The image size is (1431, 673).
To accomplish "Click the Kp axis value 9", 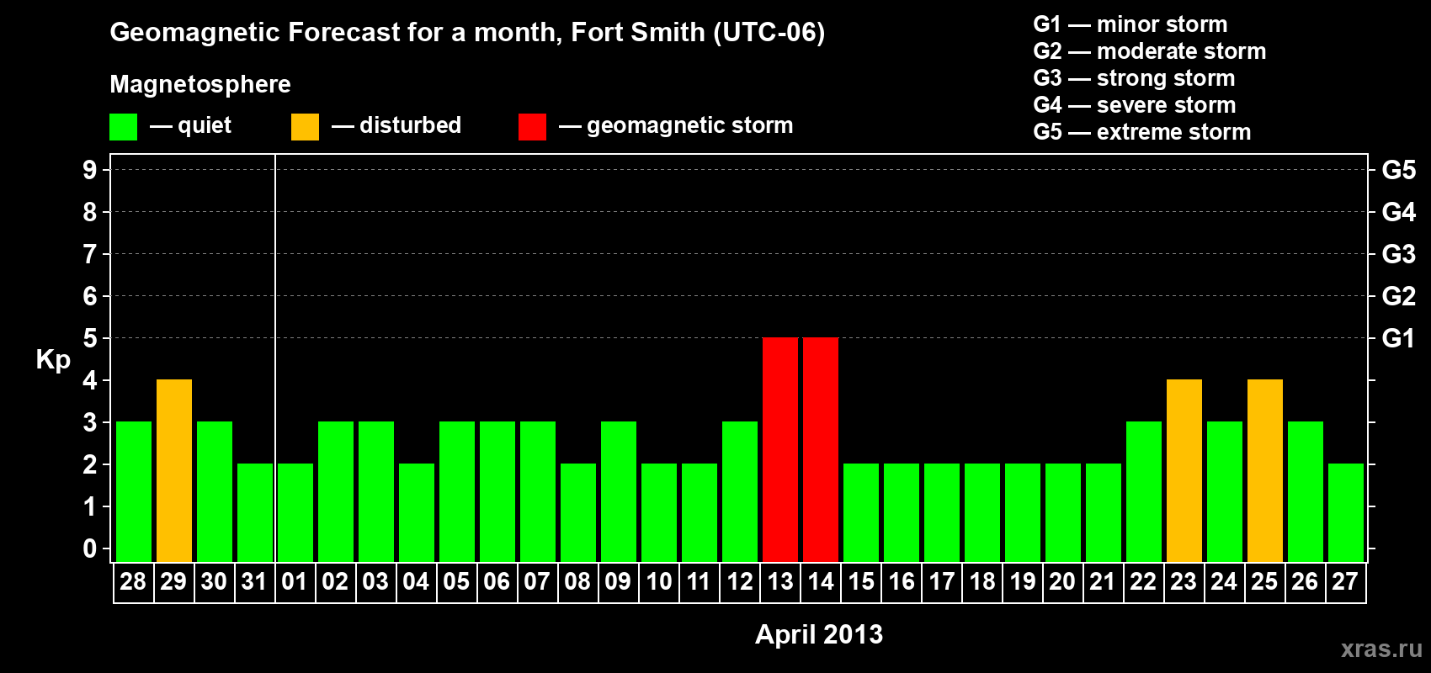I will (90, 170).
